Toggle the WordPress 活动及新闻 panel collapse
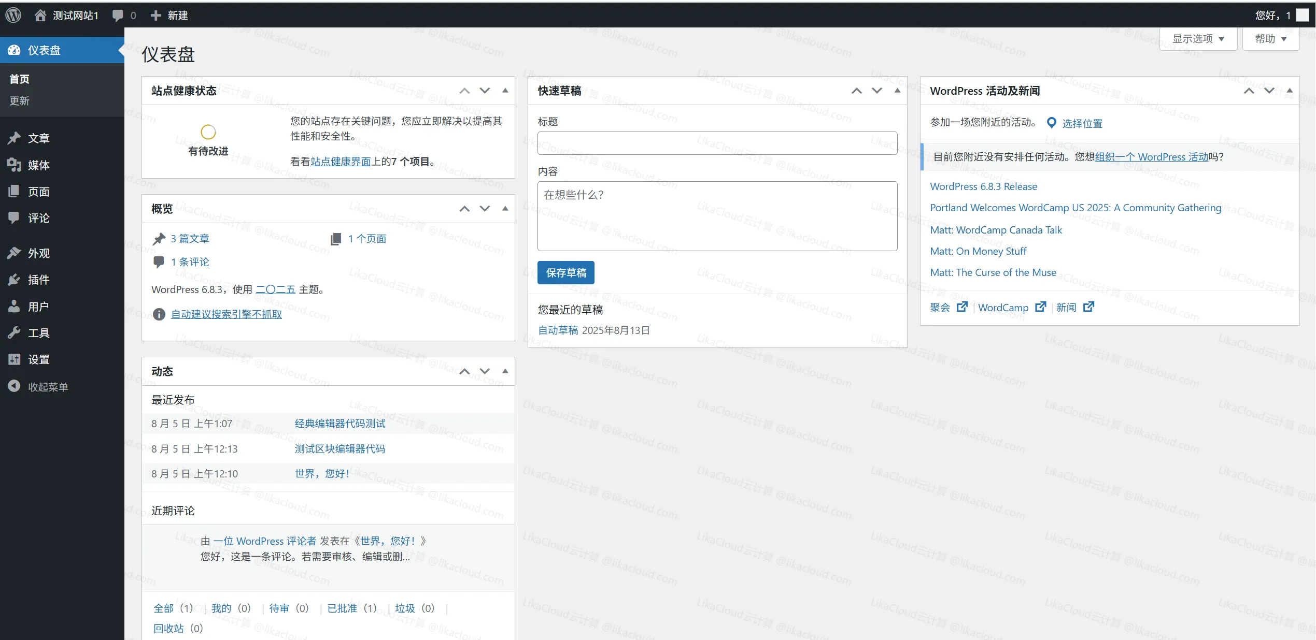1316x640 pixels. [1290, 91]
